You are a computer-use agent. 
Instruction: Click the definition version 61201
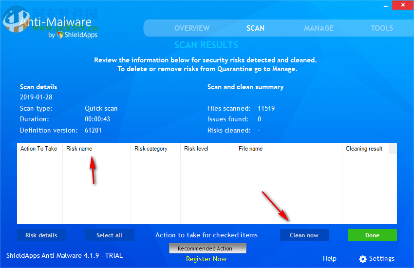[93, 130]
